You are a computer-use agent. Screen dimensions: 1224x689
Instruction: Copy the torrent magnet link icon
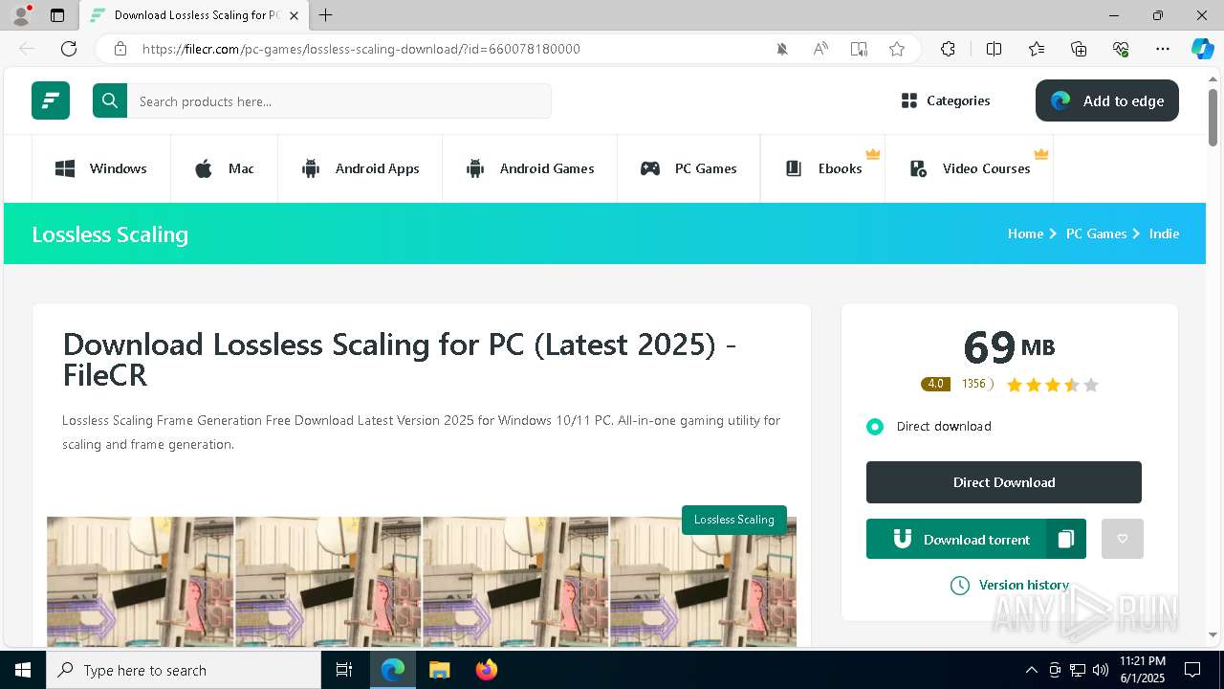pos(1066,540)
